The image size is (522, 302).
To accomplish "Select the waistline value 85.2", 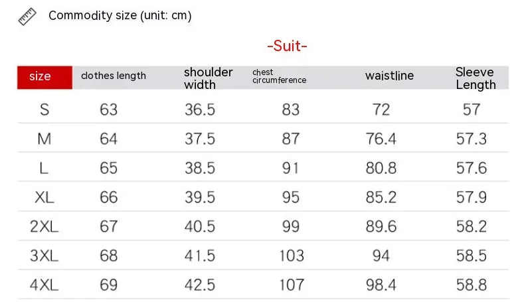I will [381, 197].
